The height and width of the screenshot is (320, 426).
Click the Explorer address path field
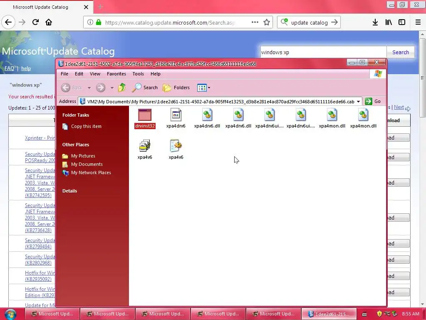[220, 102]
